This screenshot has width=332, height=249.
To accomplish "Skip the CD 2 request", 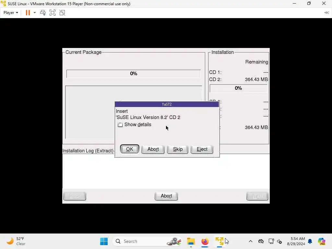I will 178,149.
